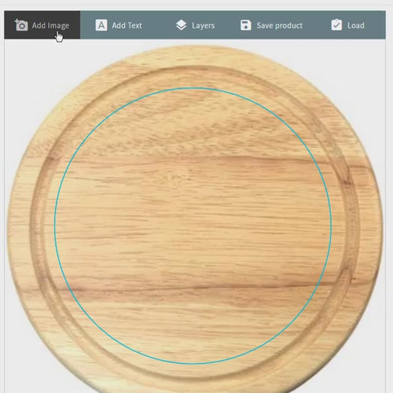Click the stacked Layers icon
The height and width of the screenshot is (393, 393).
[x=181, y=25]
